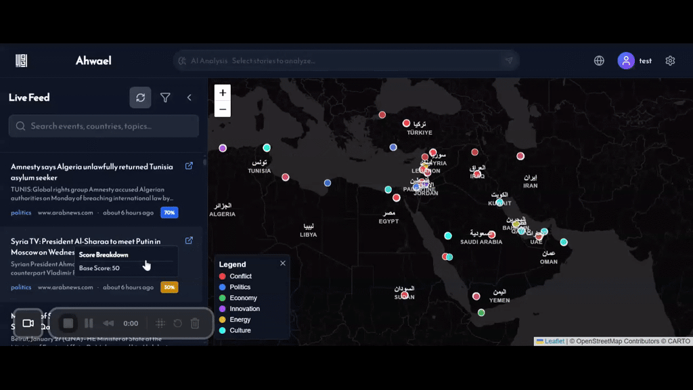The width and height of the screenshot is (693, 390).
Task: Click the search events input field
Action: click(104, 126)
